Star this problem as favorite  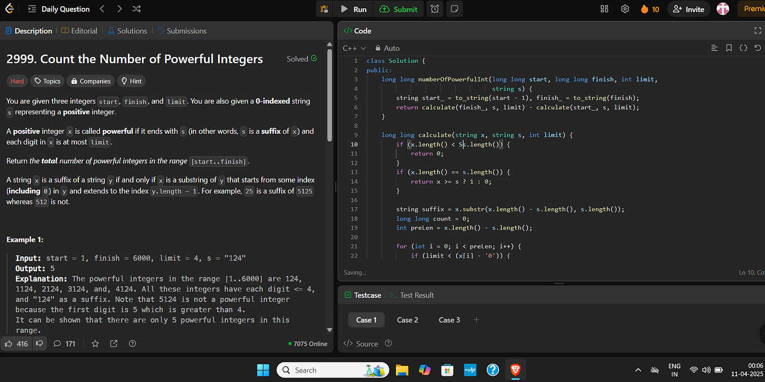click(x=95, y=343)
